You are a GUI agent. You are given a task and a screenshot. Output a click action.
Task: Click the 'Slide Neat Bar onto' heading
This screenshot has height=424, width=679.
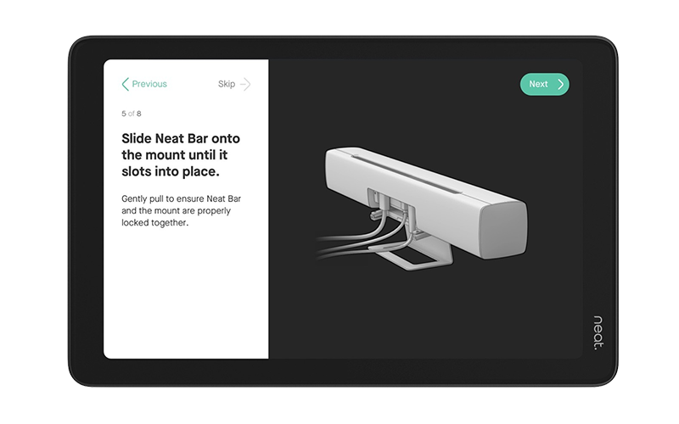coord(179,138)
